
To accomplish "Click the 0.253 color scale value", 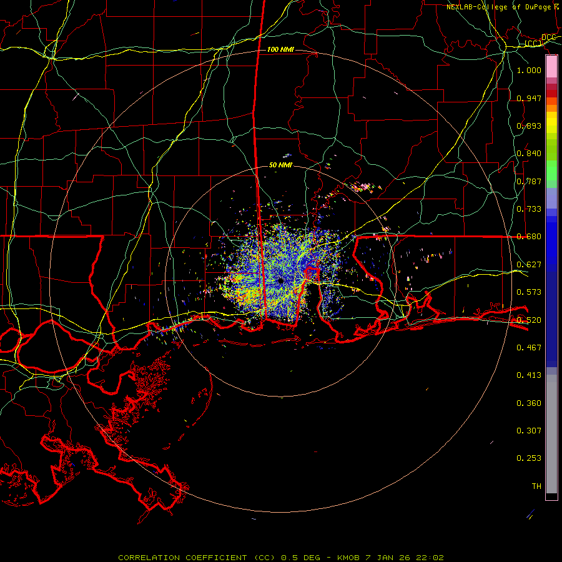I will 529,458.
